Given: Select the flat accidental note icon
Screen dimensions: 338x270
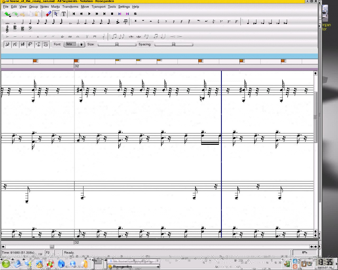Looking at the screenshot, I should (x=262, y=22).
